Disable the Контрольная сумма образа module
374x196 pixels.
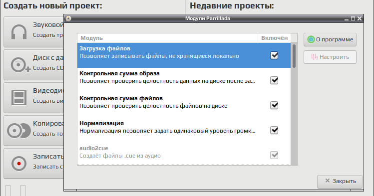point(274,80)
